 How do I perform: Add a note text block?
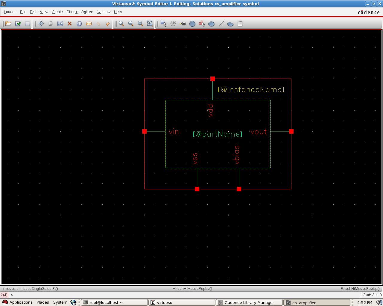[x=240, y=24]
